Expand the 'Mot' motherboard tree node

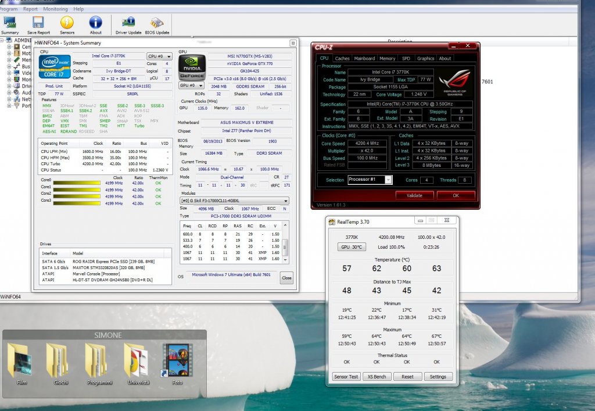click(x=9, y=53)
